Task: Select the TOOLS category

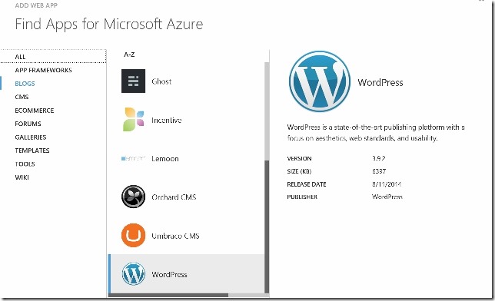Action: coord(25,164)
